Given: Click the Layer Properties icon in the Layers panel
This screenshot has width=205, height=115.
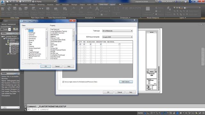Looking at the screenshot, I should pos(169,9).
